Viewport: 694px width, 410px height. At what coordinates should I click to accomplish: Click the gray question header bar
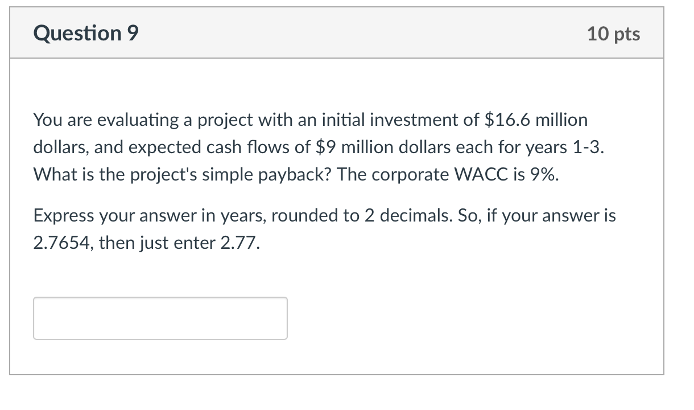[341, 33]
